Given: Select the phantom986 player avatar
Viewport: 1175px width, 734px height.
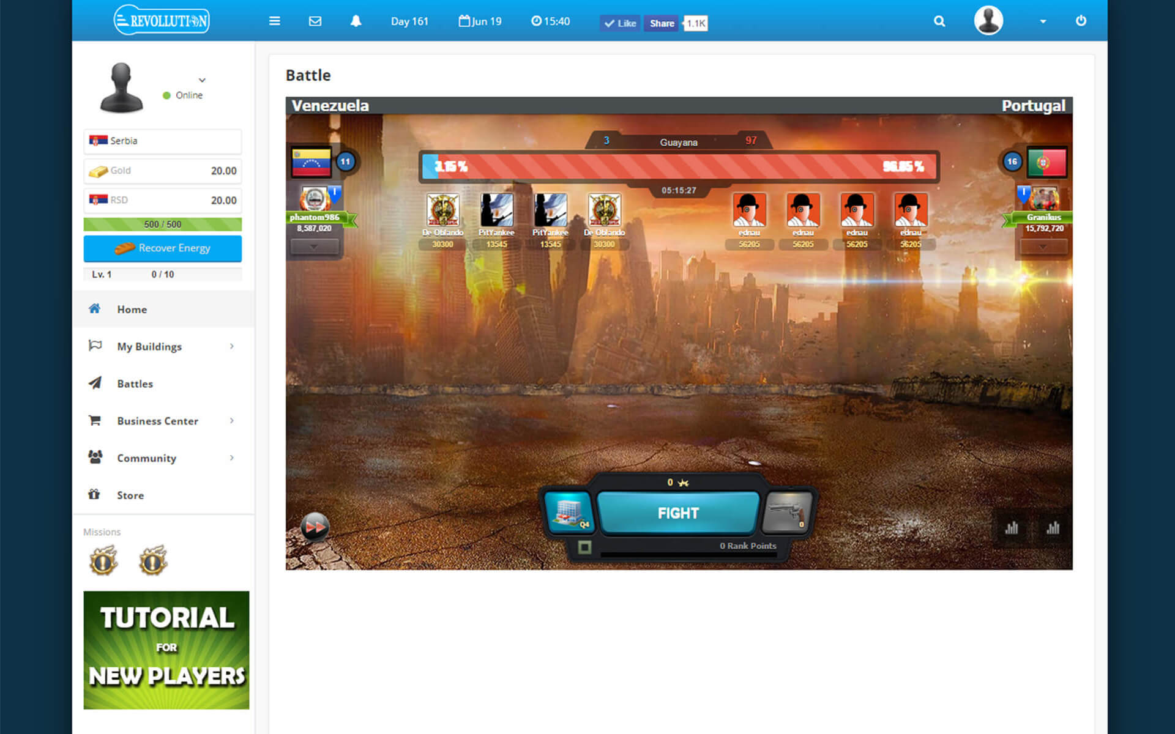Looking at the screenshot, I should coord(314,198).
